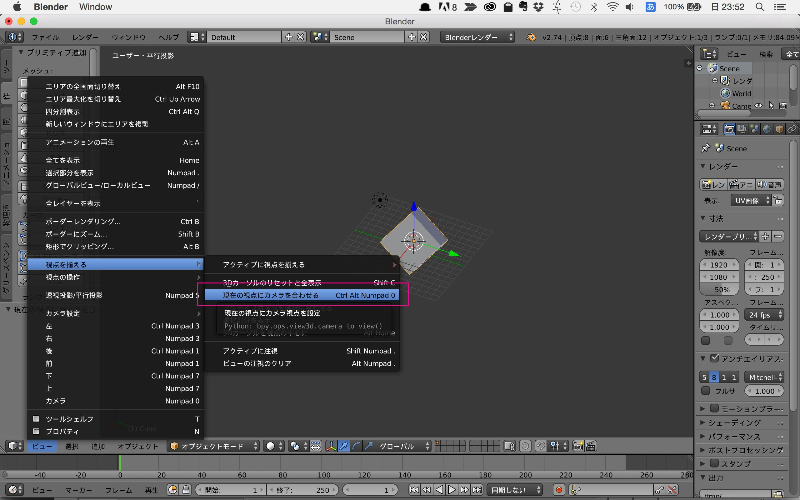Click the 音声 audio render button

click(x=769, y=184)
